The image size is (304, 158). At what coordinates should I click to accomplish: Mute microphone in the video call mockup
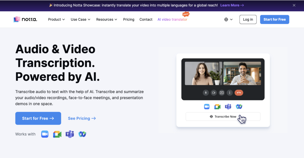pos(206,93)
